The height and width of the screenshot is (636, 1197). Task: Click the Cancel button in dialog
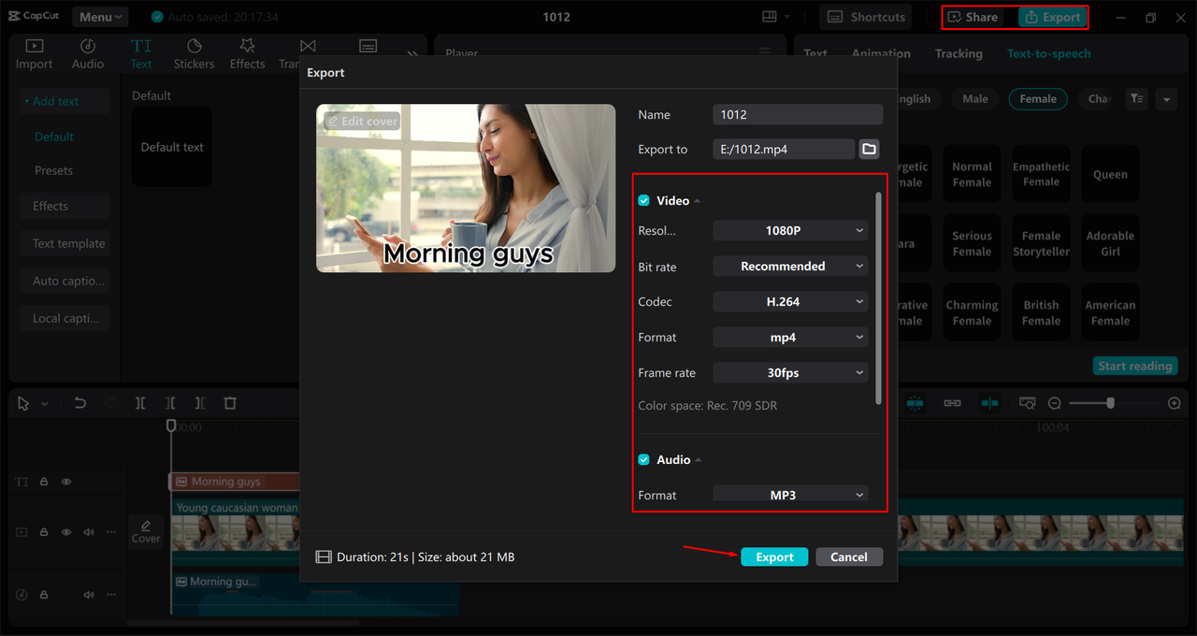pyautogui.click(x=849, y=556)
